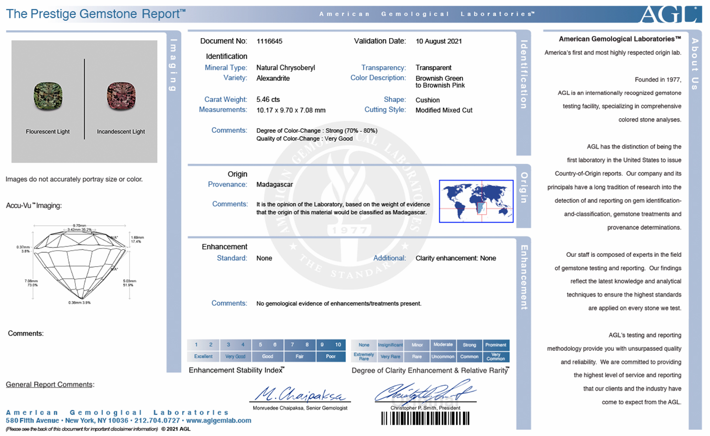Click the Poor cell in the stability index
710x436 pixels.
[x=331, y=356]
